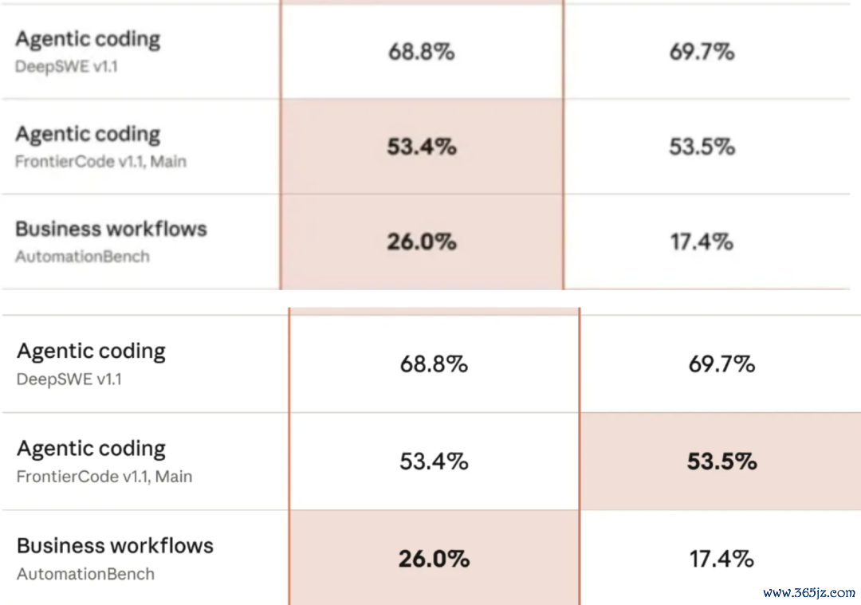The height and width of the screenshot is (605, 861).
Task: Click the 53.5% value in top table
Action: pos(702,147)
